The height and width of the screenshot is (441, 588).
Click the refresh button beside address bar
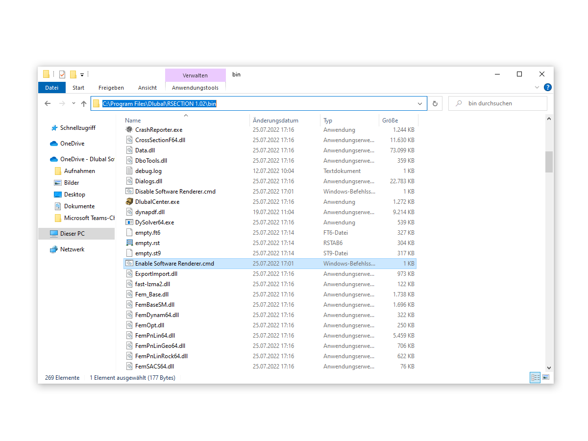(435, 103)
